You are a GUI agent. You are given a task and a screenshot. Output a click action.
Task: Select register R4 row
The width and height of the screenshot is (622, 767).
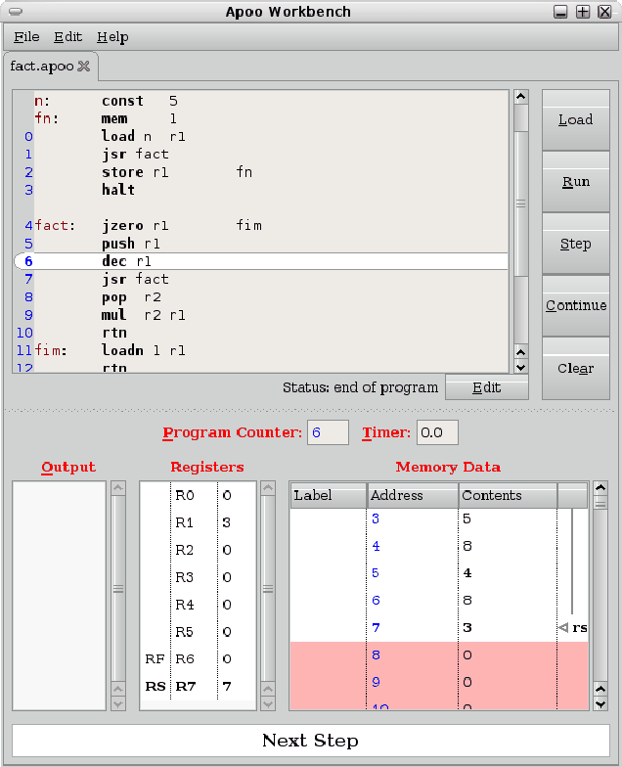pos(198,605)
